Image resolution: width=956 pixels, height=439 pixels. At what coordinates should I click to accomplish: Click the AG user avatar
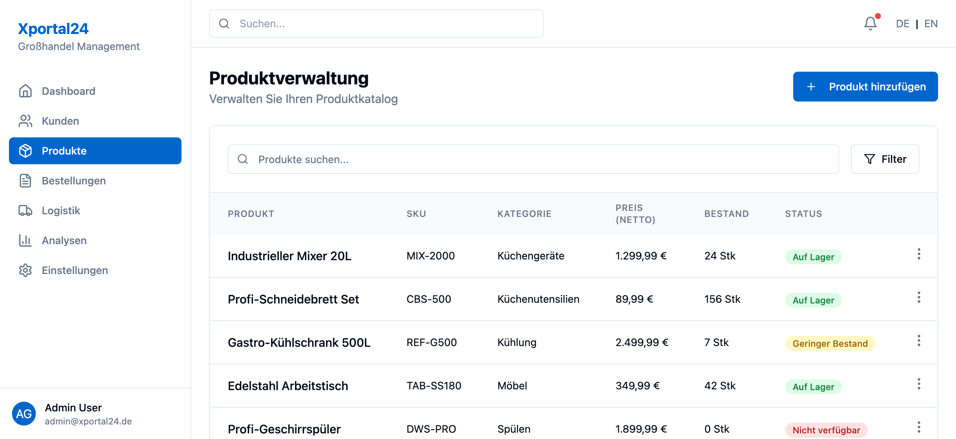[x=24, y=414]
